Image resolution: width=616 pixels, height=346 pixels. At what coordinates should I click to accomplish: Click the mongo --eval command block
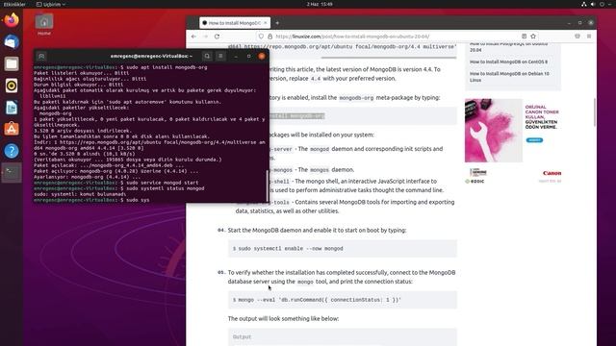coord(343,300)
